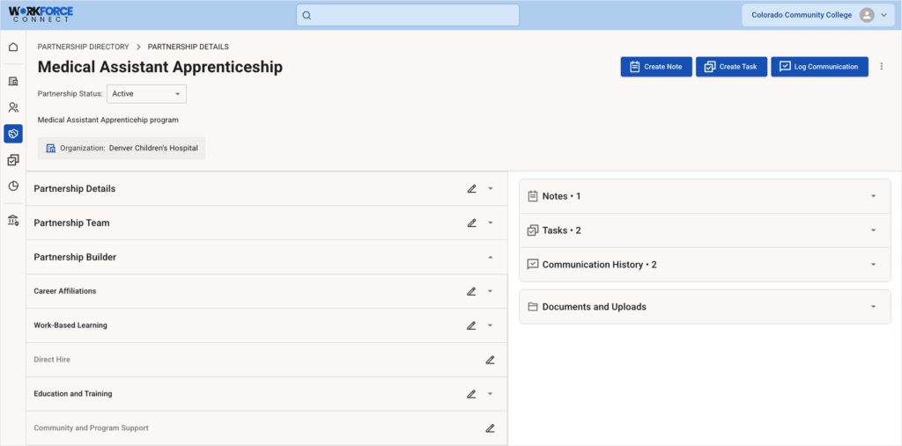Open the organizations building icon in sidebar
The image size is (902, 446).
(x=13, y=82)
